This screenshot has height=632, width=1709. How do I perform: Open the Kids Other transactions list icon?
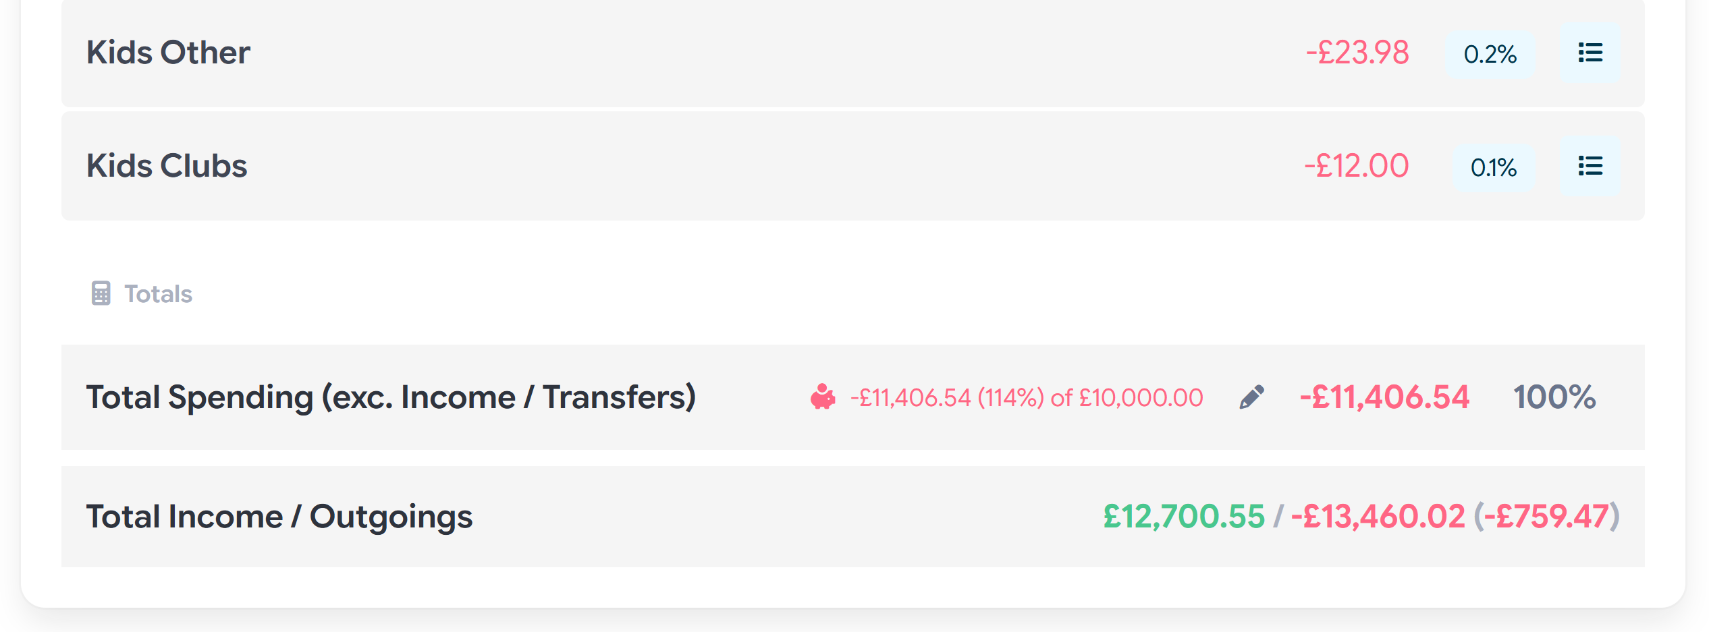click(x=1590, y=53)
